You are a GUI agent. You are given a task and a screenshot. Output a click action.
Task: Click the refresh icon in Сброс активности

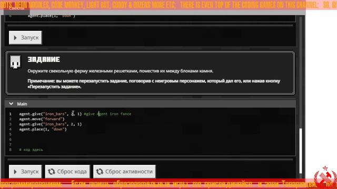coord(100,172)
